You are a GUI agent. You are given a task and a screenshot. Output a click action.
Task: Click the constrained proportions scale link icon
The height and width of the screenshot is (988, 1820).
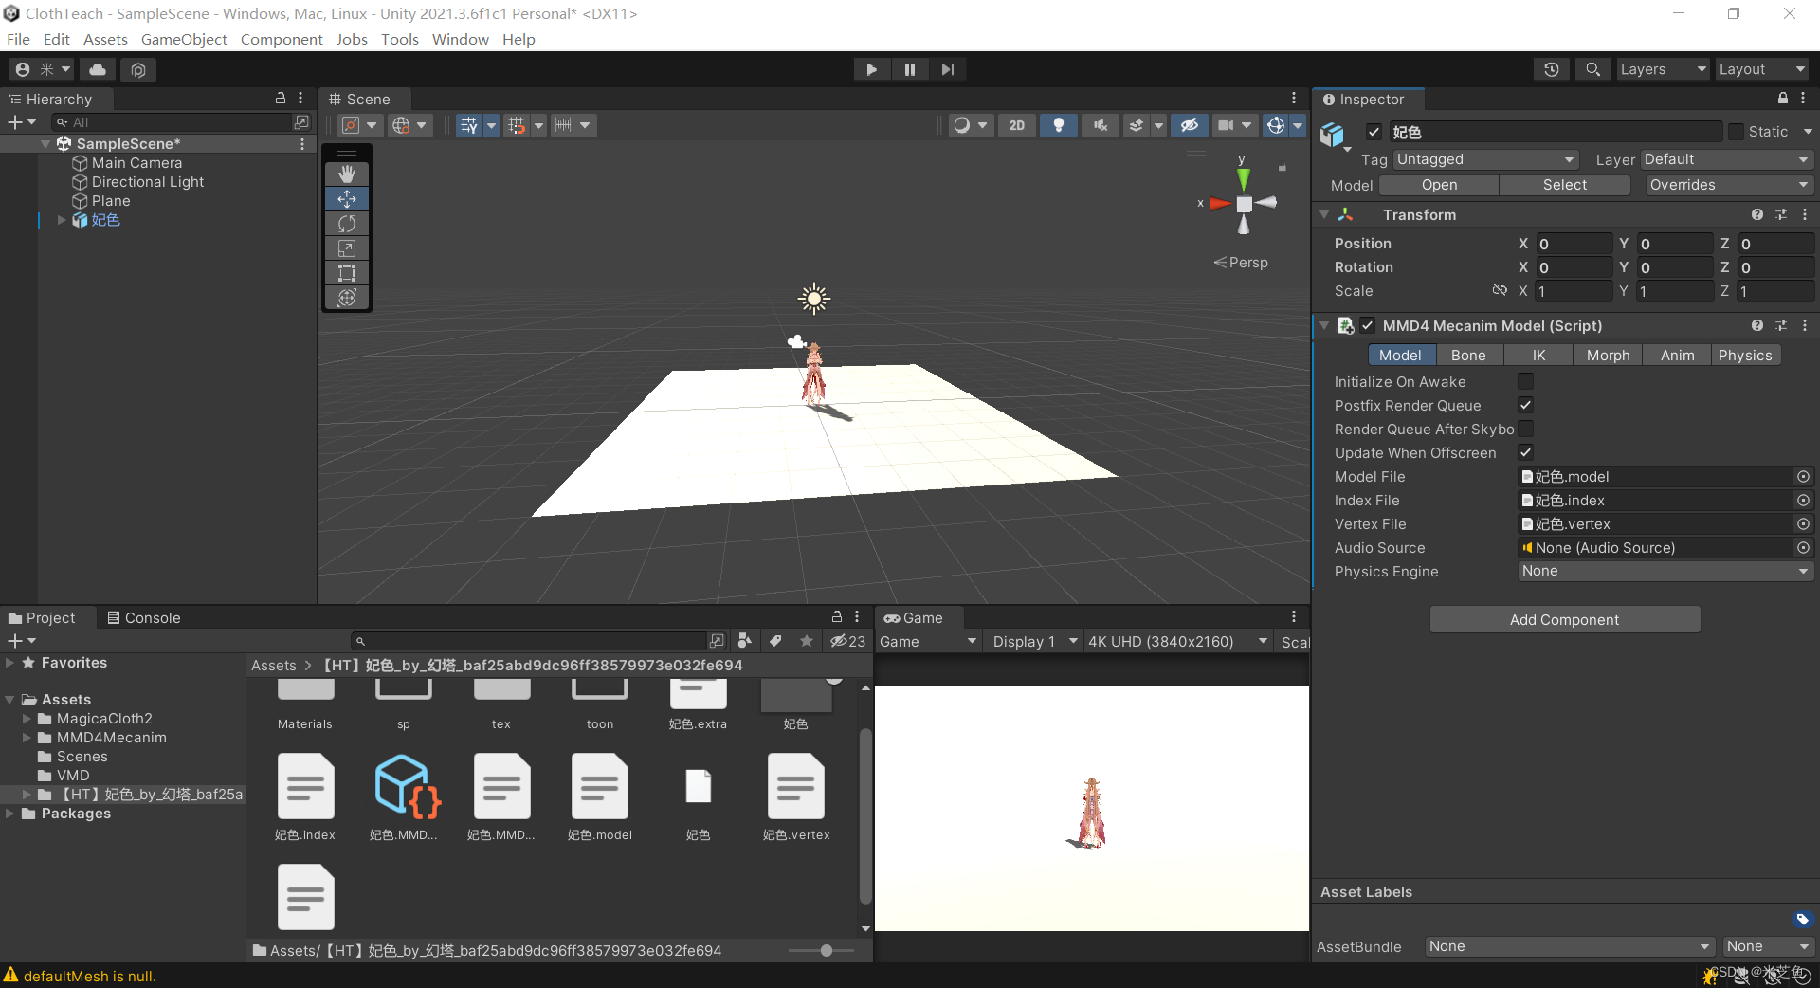[1500, 290]
